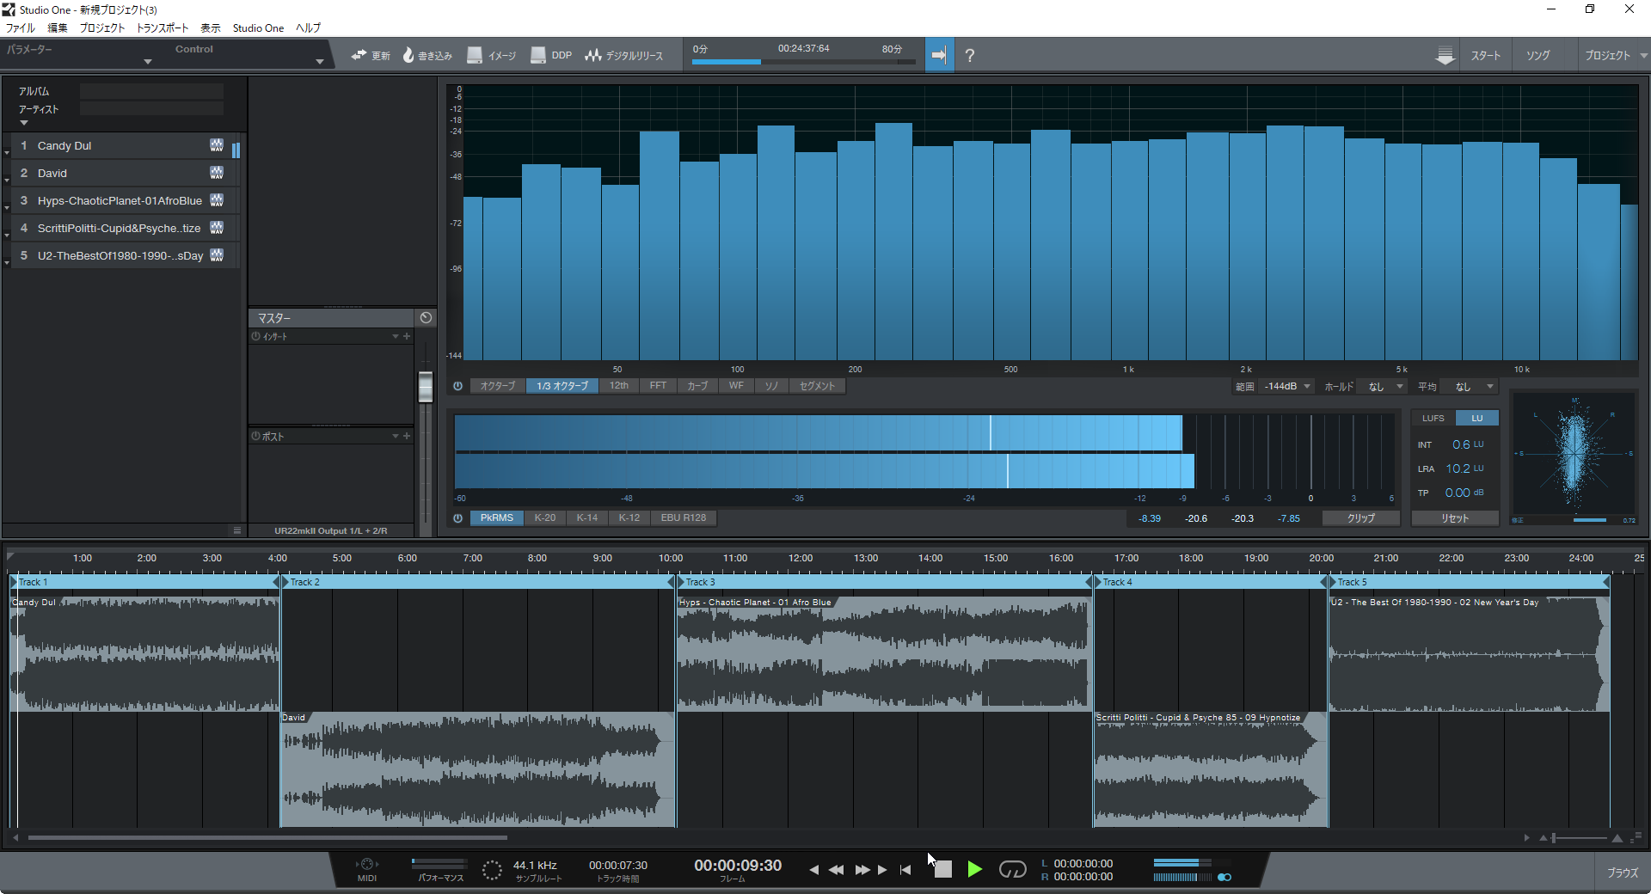The width and height of the screenshot is (1651, 894).
Task: Open the Control dropdown arrow
Action: [320, 62]
